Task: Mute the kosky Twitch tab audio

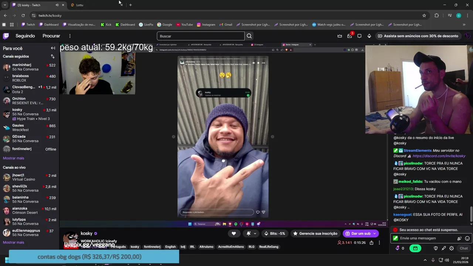Action: click(x=57, y=5)
